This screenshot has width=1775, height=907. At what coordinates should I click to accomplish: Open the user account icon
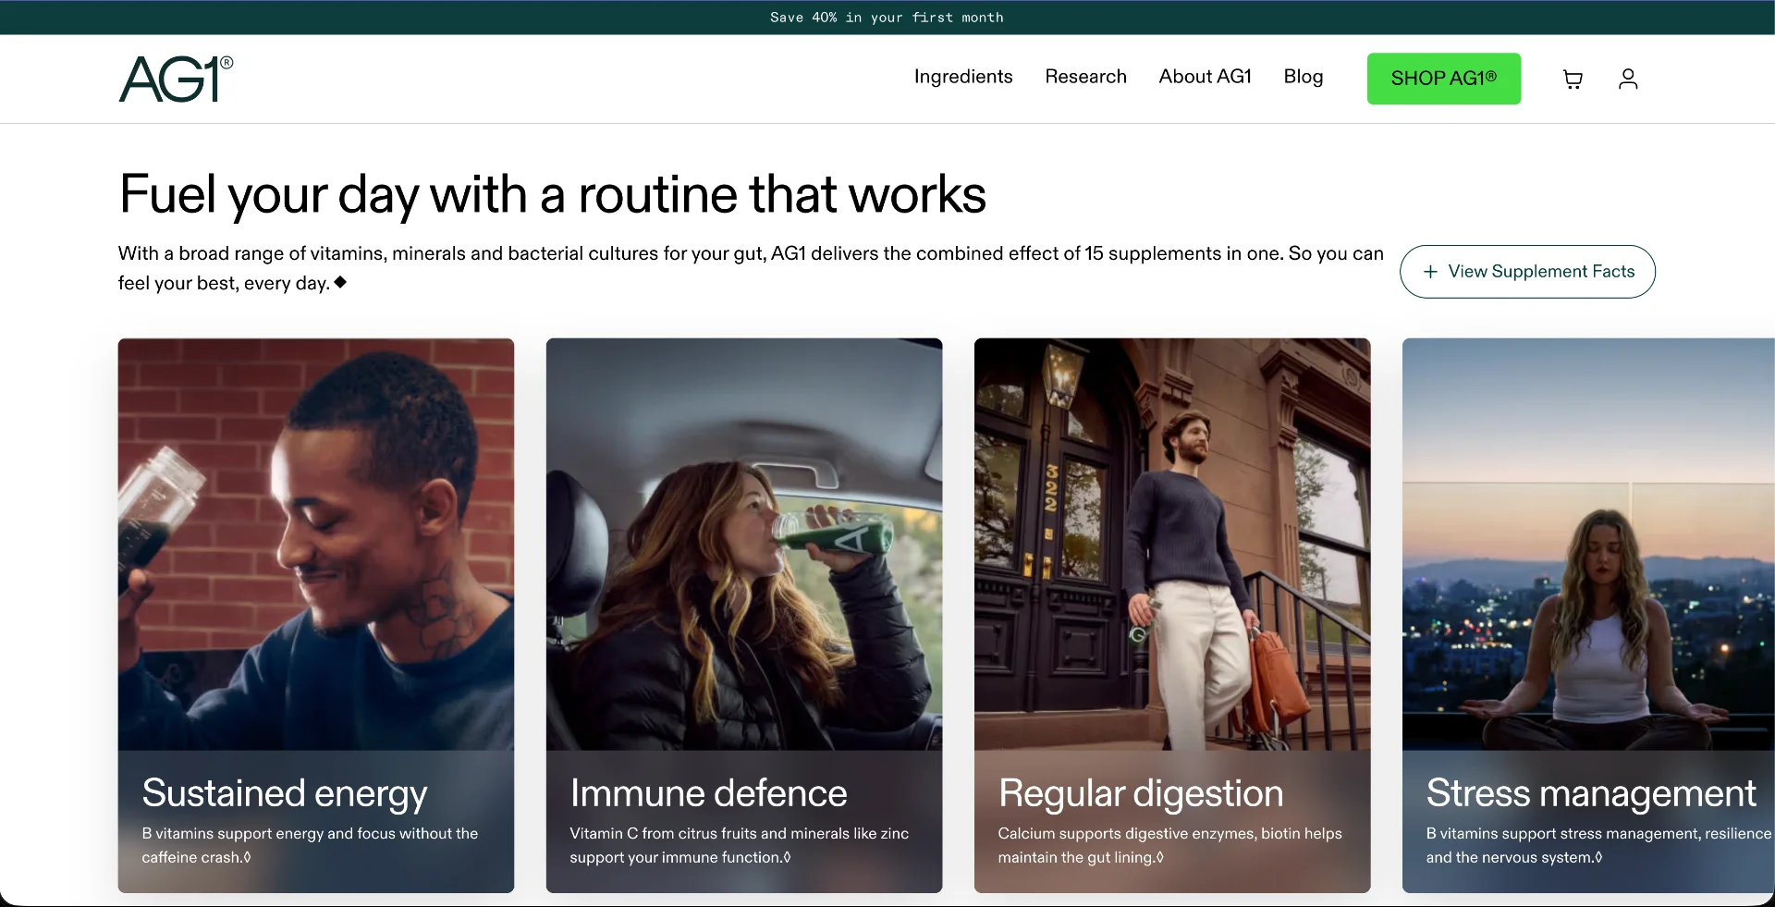(1628, 80)
